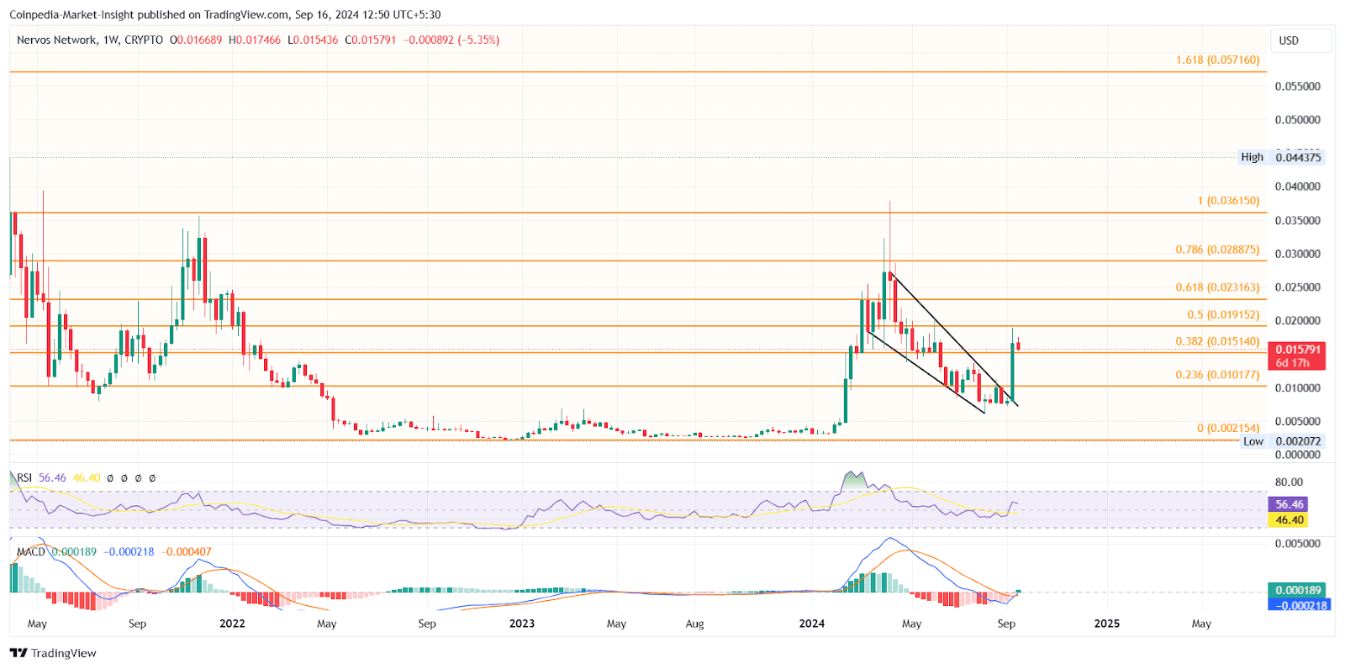Image resolution: width=1345 pixels, height=669 pixels.
Task: Select the 0.786 (0.028875) Fibonacci label
Action: pos(1217,250)
